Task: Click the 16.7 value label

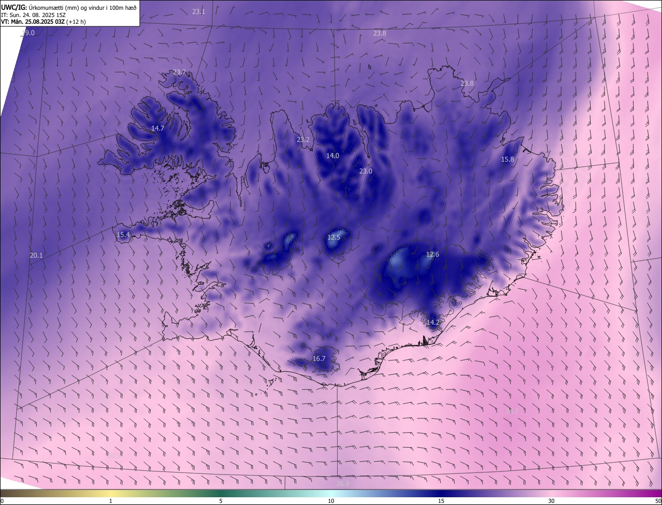Action: tap(319, 359)
